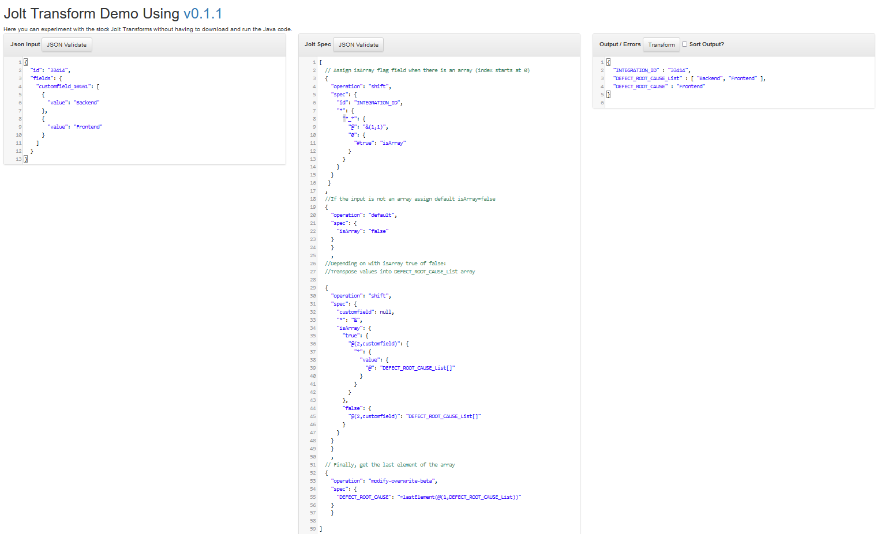Click "INTEGRATION_ID" in the Output panel
Viewport: 877px width, 534px height.
636,70
